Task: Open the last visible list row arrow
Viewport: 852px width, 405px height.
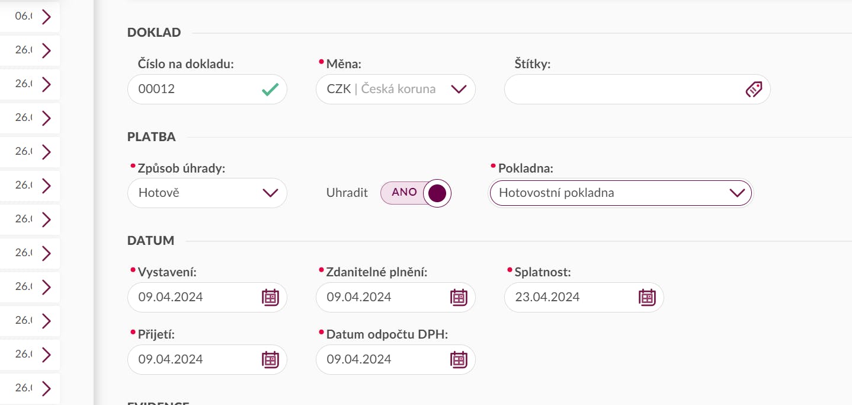Action: pyautogui.click(x=47, y=389)
